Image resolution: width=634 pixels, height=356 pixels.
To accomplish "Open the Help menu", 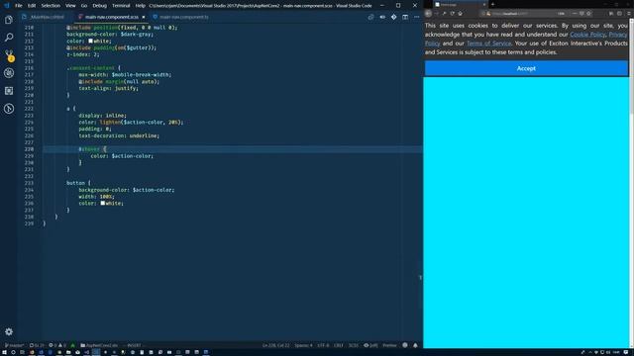I will (x=140, y=6).
